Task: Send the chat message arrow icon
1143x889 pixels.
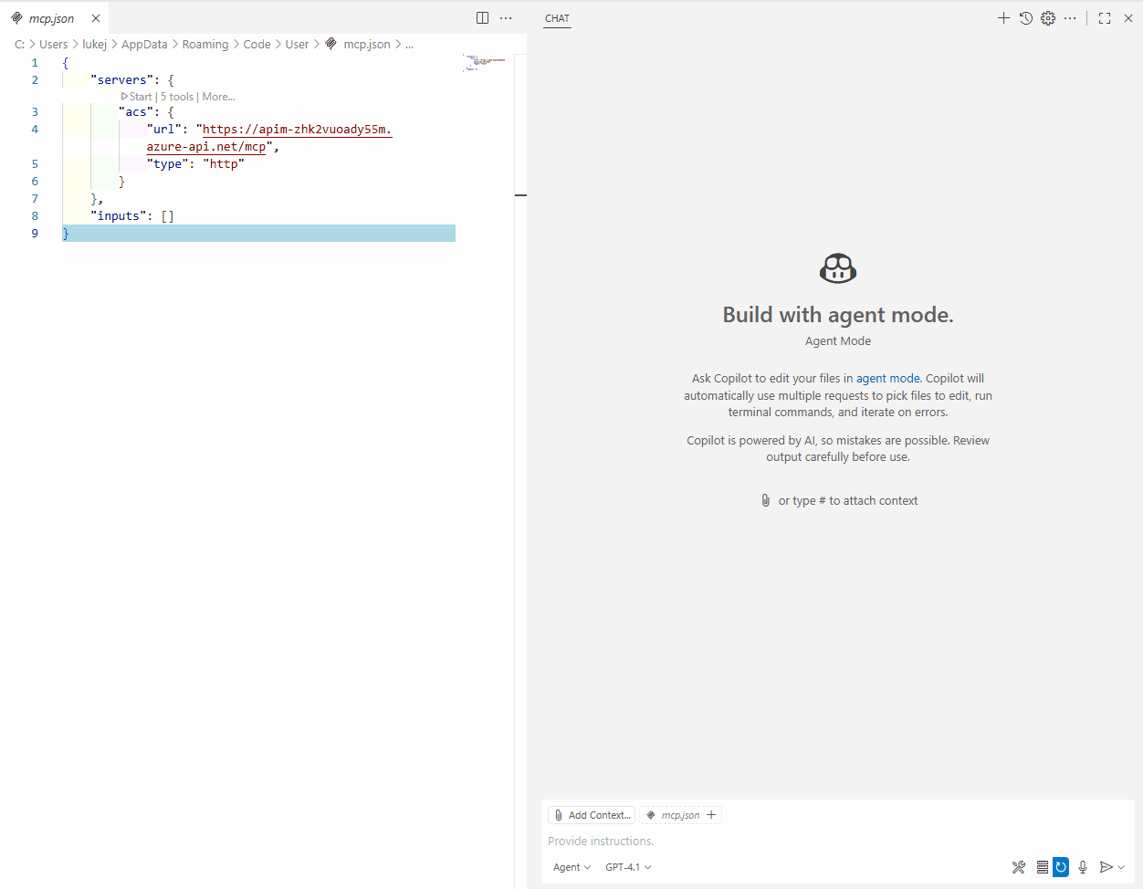Action: (x=1106, y=867)
